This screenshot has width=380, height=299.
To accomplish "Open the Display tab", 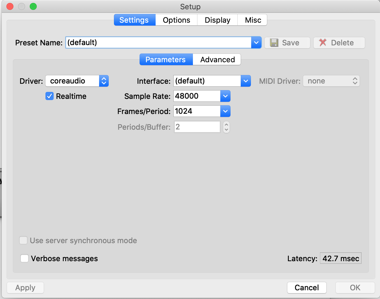I will [x=217, y=20].
